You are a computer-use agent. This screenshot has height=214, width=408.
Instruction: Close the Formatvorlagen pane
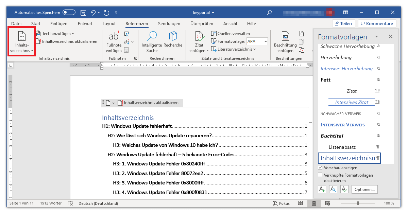click(391, 36)
